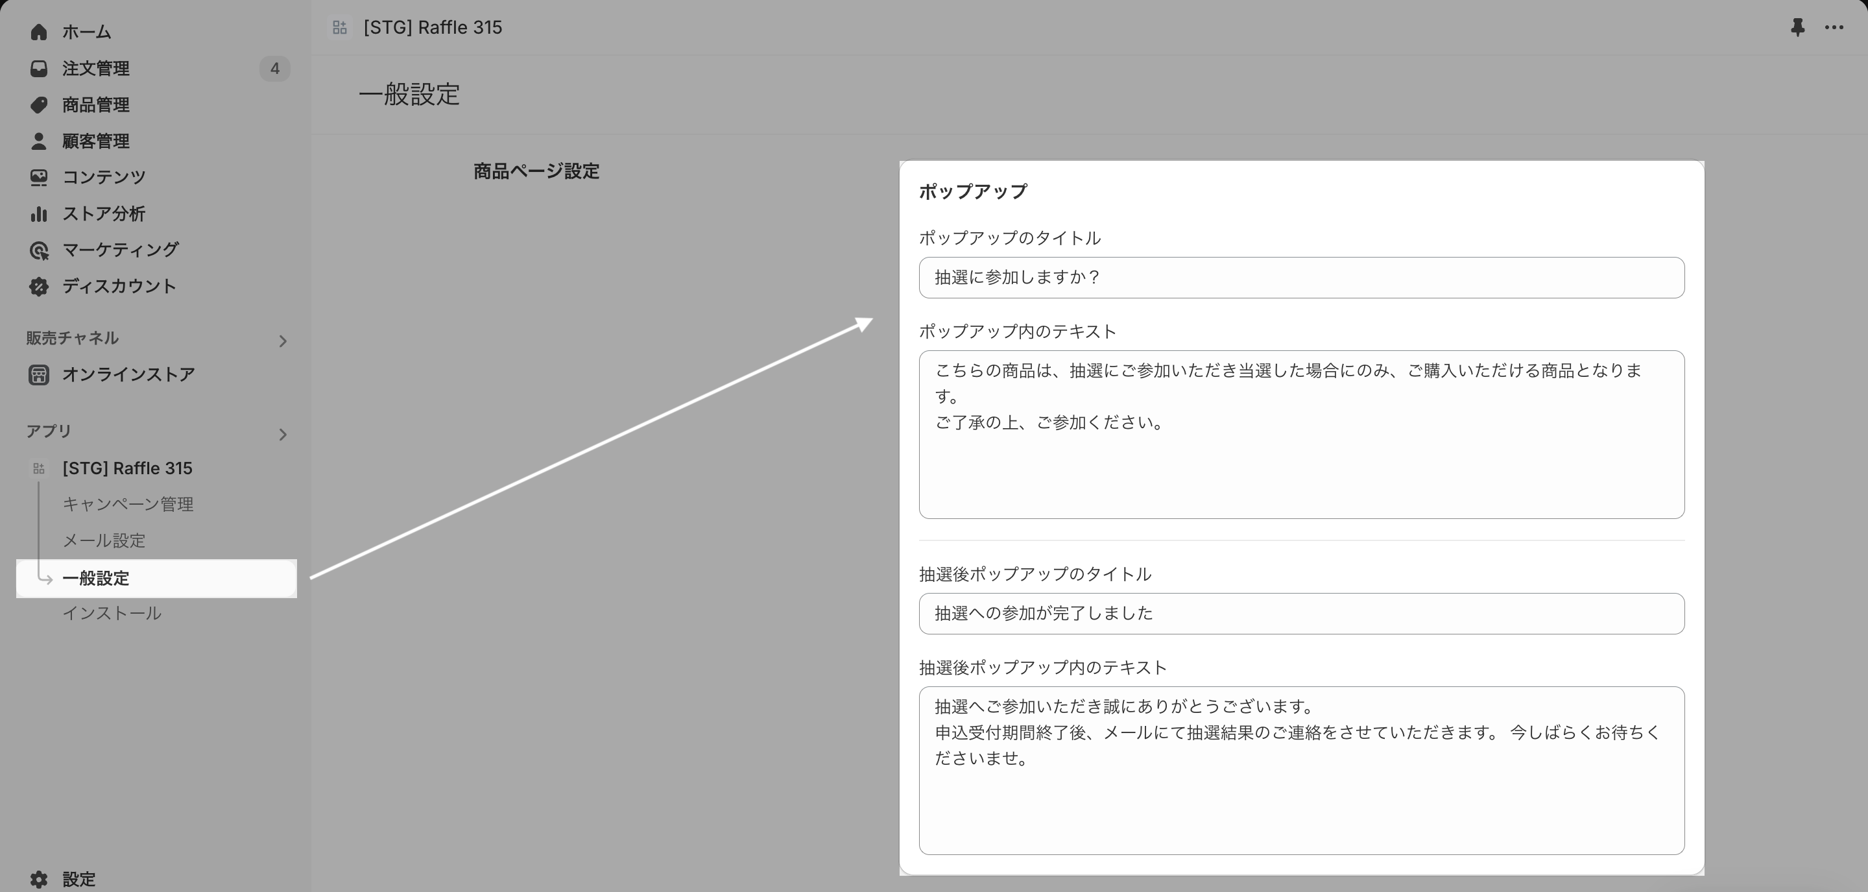Click the 抽選後ポップアップのタイトル input field
This screenshot has width=1868, height=892.
1301,614
